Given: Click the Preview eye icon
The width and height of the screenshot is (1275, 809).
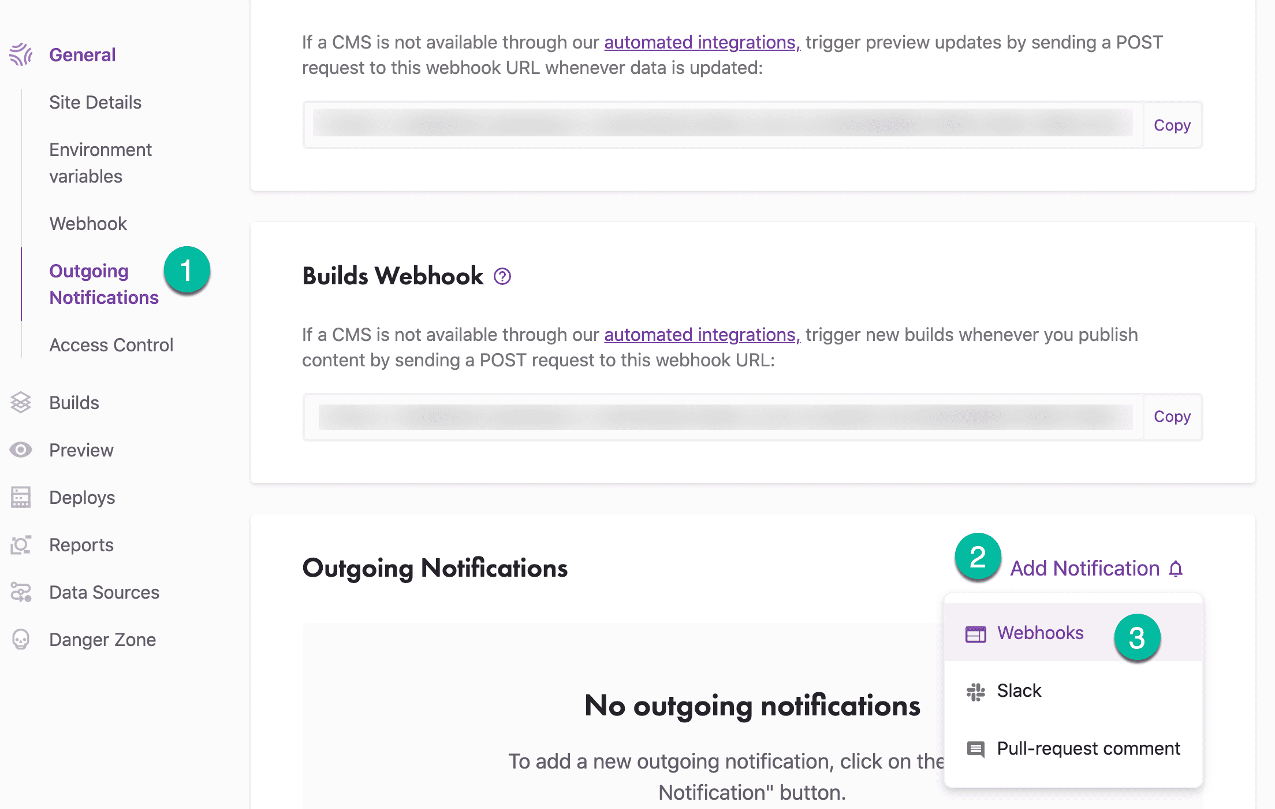Looking at the screenshot, I should [21, 450].
